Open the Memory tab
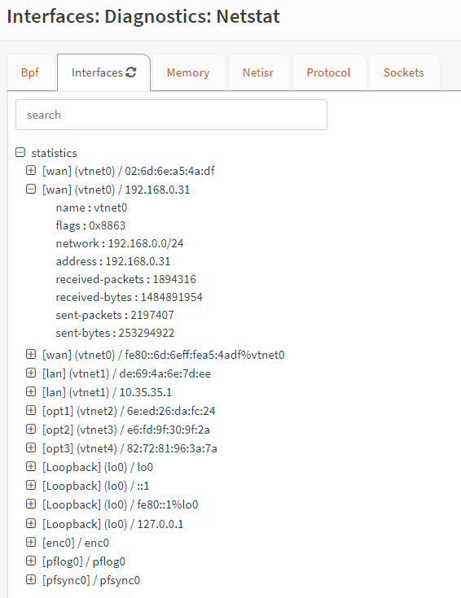Image resolution: width=461 pixels, height=598 pixels. (x=188, y=72)
